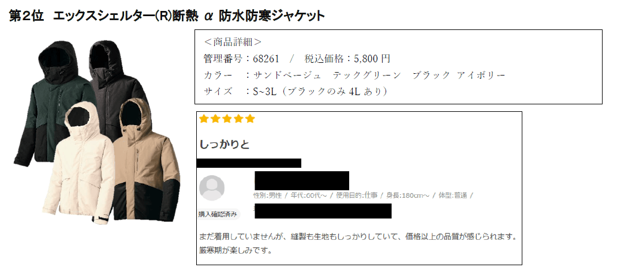This screenshot has width=617, height=275.
Task: Click the 第2位 ranking label
Action: click(27, 16)
